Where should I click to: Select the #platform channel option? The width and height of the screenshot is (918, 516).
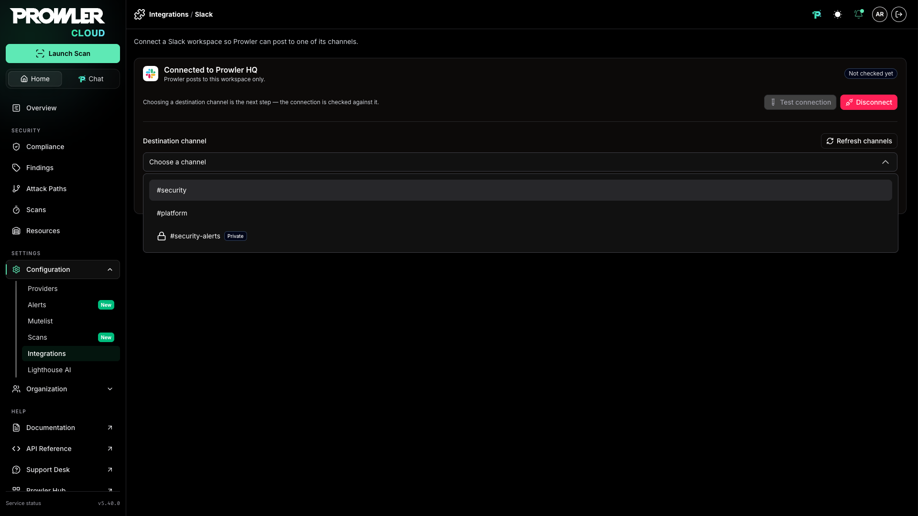point(520,213)
